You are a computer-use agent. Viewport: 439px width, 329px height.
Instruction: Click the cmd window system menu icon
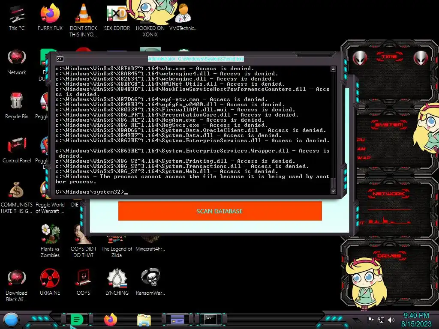click(60, 59)
